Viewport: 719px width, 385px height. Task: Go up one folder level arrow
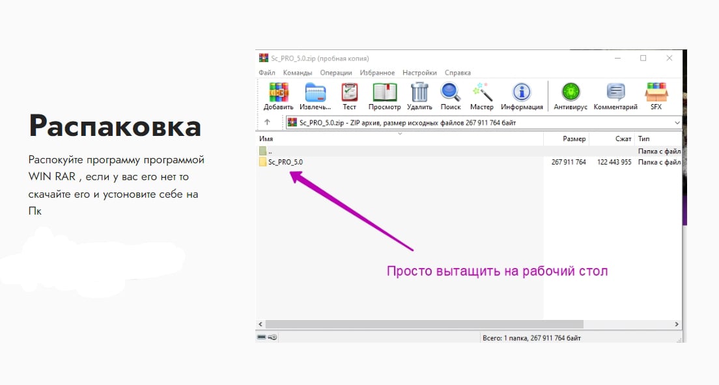pos(267,122)
